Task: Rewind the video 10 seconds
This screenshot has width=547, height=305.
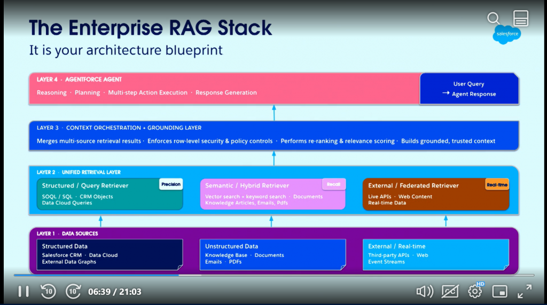Action: click(x=48, y=291)
